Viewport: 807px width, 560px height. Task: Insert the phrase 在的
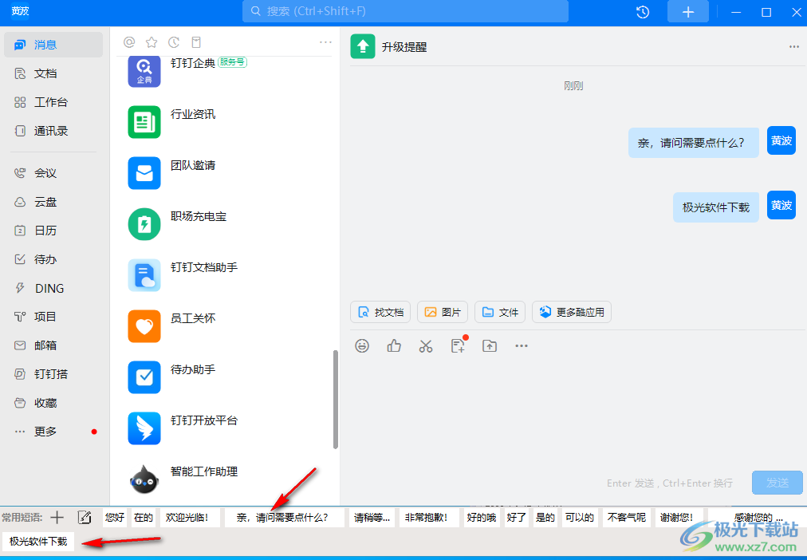[144, 517]
